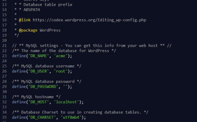Click the define keyword on line 26
The width and height of the screenshot is (197, 122).
point(19,71)
